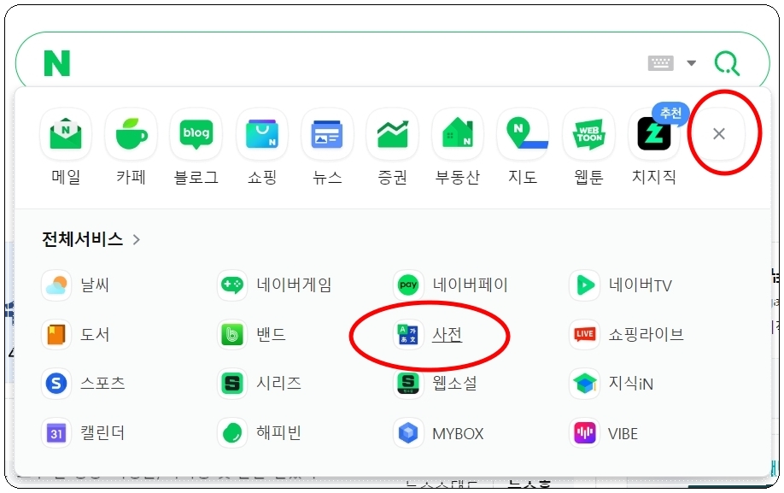
Task: Click the 웹소설 web novel icon
Action: coord(408,384)
